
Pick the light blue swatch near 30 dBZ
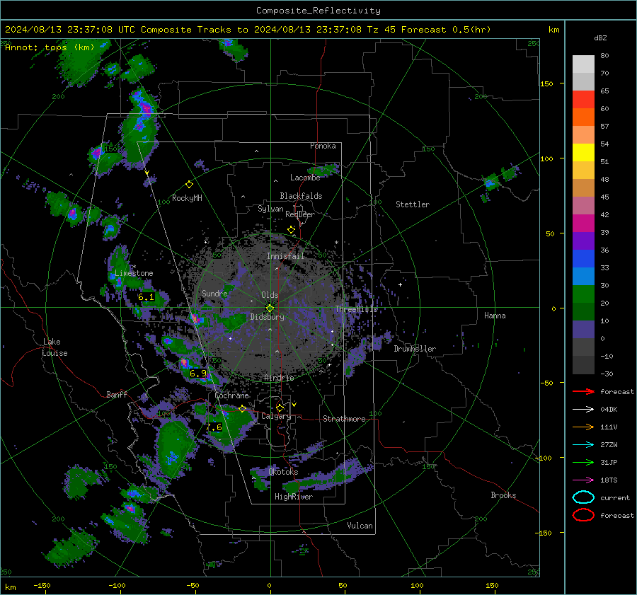(583, 276)
